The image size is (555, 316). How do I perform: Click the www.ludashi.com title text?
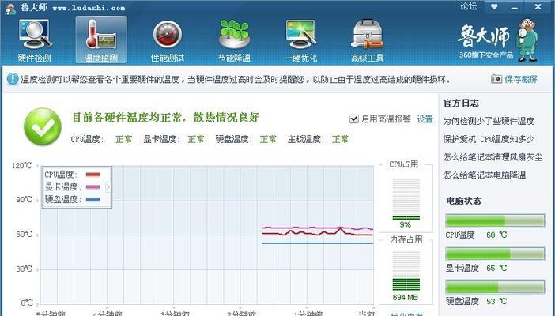89,8
